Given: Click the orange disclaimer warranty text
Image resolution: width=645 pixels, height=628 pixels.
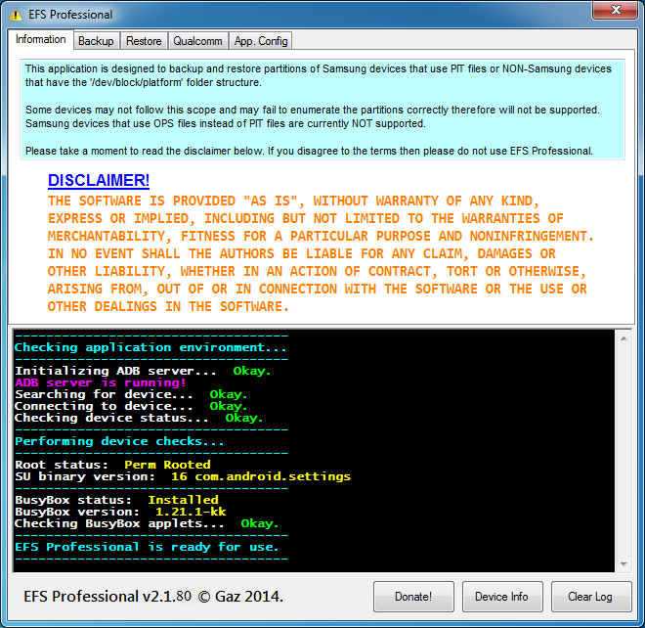Looking at the screenshot, I should pos(321,253).
